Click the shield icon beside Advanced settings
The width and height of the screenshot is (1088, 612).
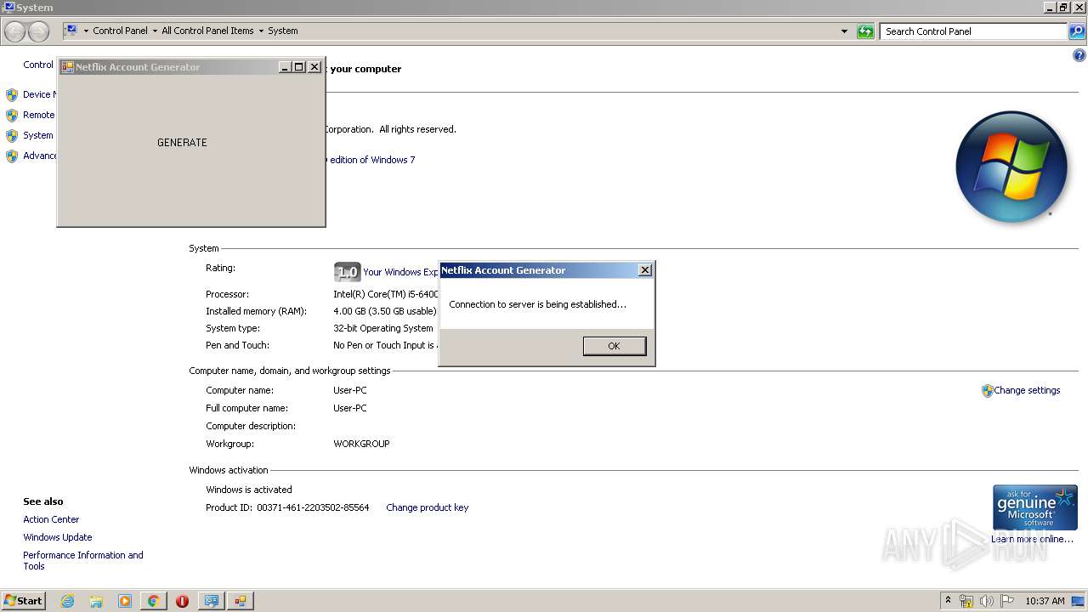point(12,156)
